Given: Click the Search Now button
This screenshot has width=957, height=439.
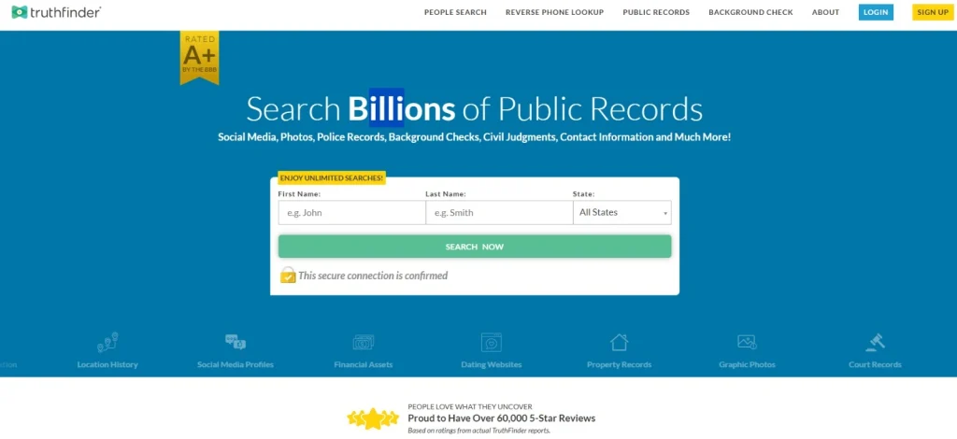Looking at the screenshot, I should (x=474, y=247).
